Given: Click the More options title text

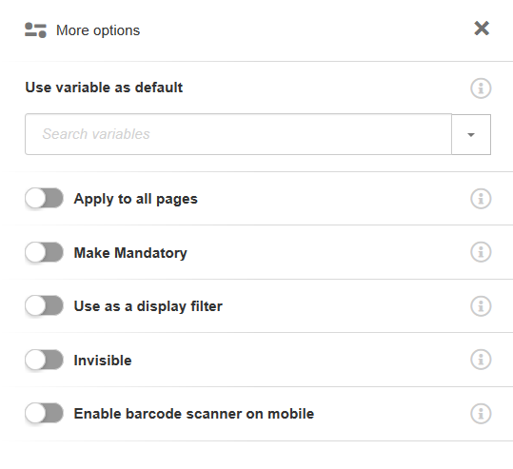Looking at the screenshot, I should click(x=98, y=30).
